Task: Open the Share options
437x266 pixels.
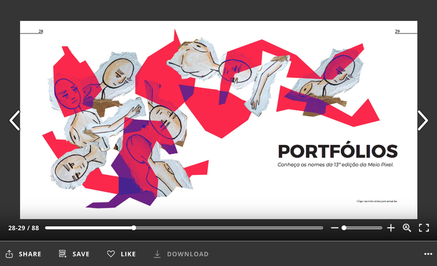Action: click(23, 254)
